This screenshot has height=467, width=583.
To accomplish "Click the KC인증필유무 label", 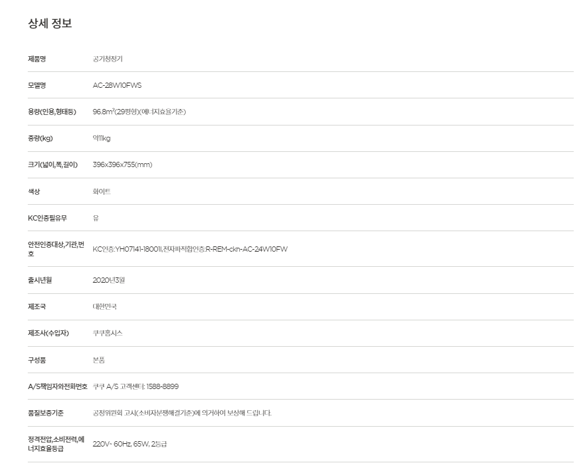I will click(47, 218).
